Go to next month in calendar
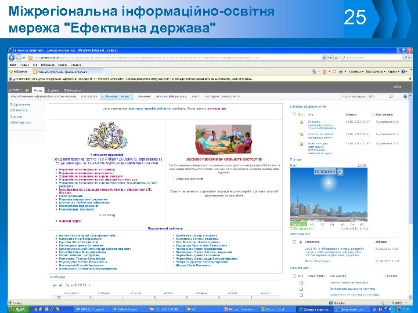The height and width of the screenshot is (313, 418). 60,285
